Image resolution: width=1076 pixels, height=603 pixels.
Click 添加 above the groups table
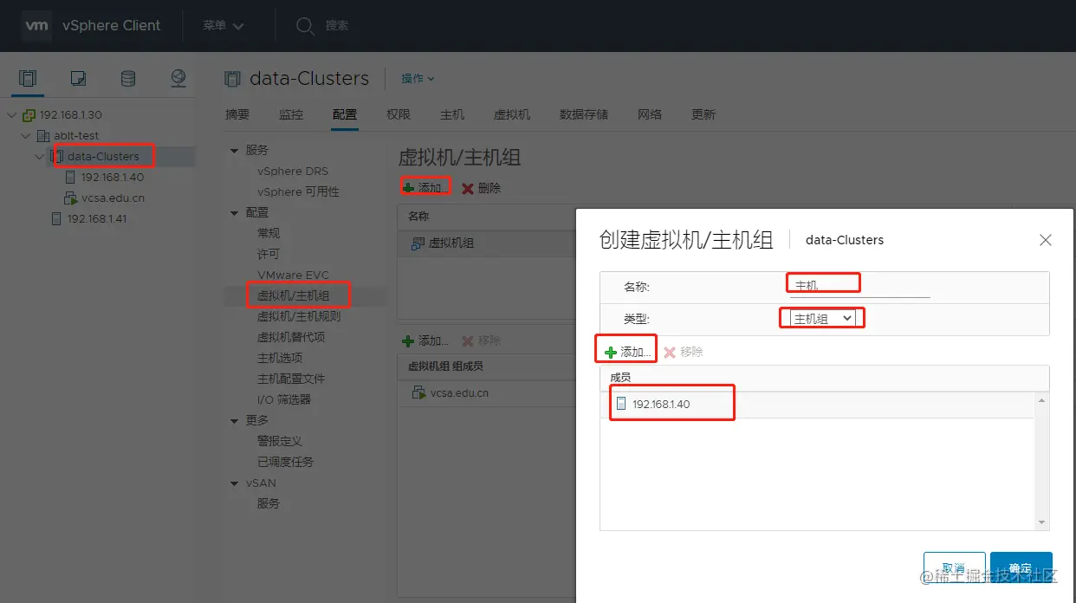tap(425, 188)
